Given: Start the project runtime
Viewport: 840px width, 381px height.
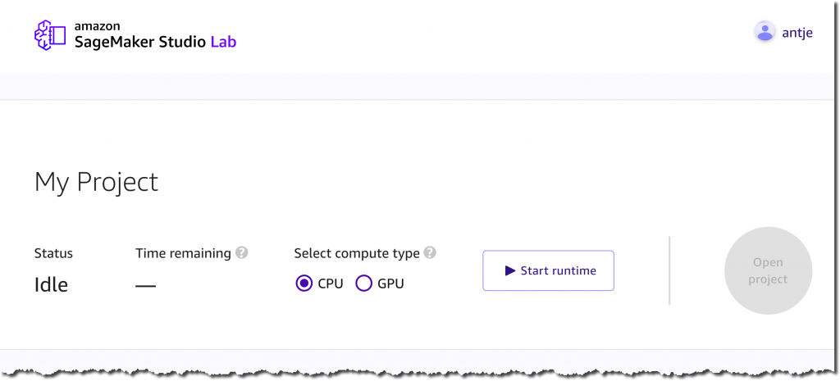Looking at the screenshot, I should 548,270.
